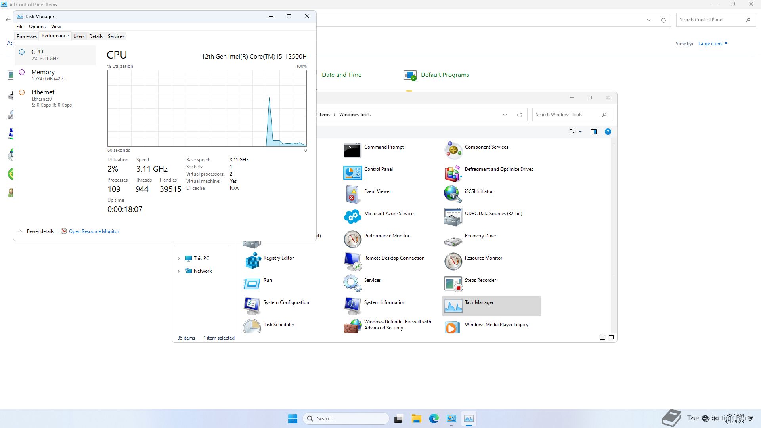Image resolution: width=761 pixels, height=428 pixels.
Task: Open iSCSI Initiator icon
Action: pos(453,195)
